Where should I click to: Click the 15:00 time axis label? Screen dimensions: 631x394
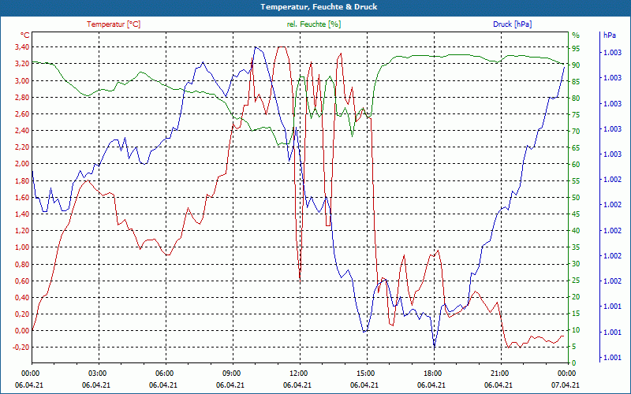point(366,373)
